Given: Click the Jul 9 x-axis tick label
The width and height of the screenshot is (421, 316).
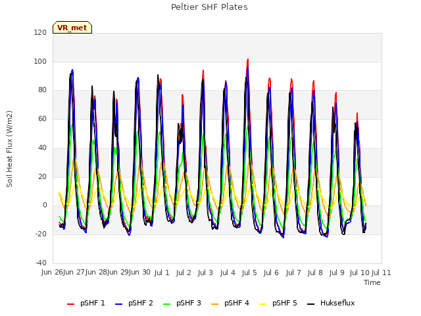Looking at the screenshot, I should (x=337, y=273).
